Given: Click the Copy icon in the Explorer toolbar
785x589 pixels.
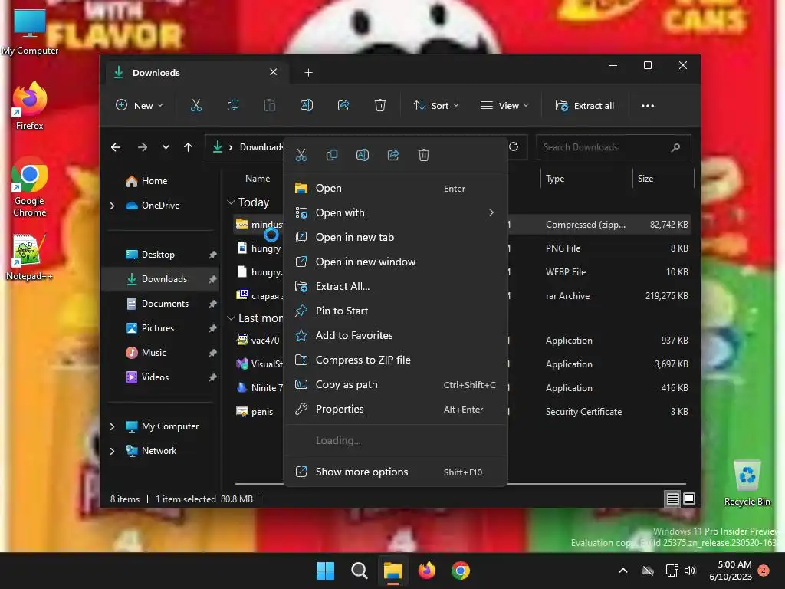Looking at the screenshot, I should (233, 105).
